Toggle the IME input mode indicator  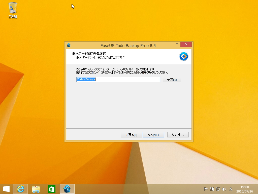click(231, 189)
